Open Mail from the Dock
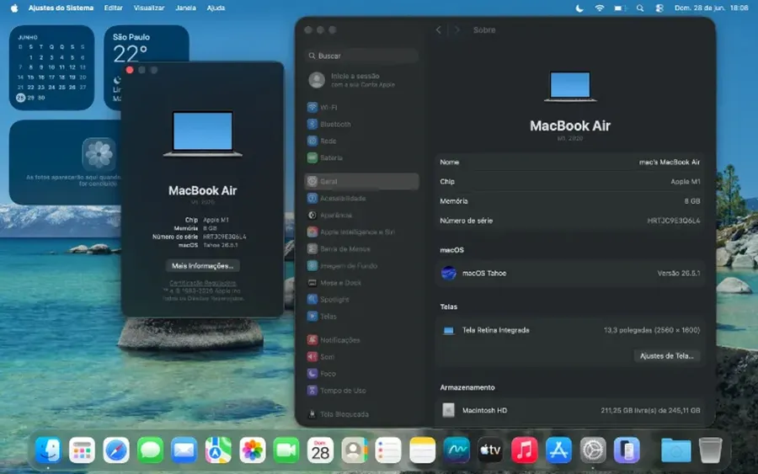 [184, 450]
